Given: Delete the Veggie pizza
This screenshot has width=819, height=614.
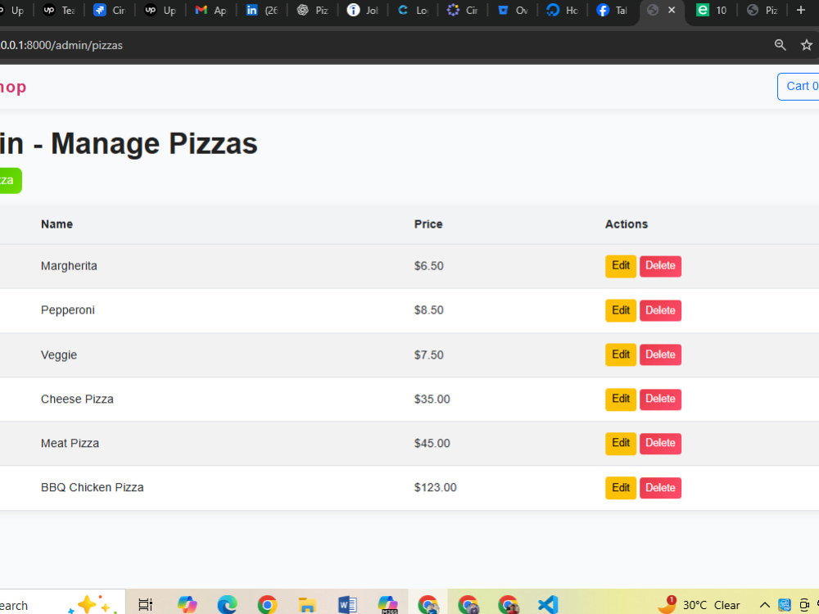Looking at the screenshot, I should pyautogui.click(x=660, y=354).
